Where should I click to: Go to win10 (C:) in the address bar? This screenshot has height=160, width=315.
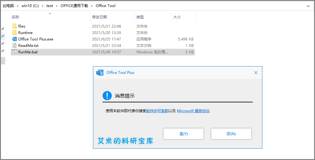click(30, 6)
